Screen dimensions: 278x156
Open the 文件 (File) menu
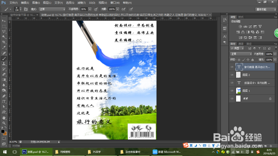13,3
